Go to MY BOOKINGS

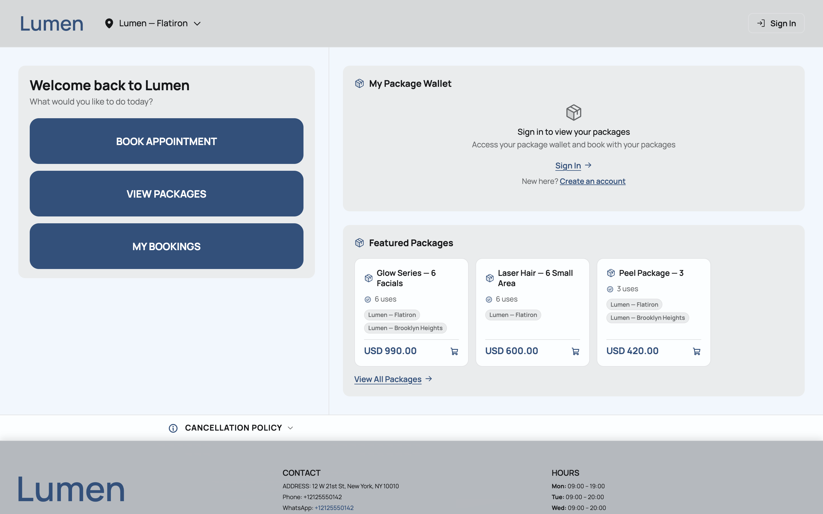pos(166,246)
